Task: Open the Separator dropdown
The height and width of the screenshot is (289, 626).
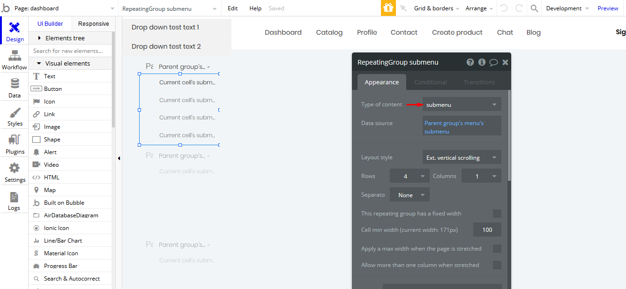Action: pyautogui.click(x=410, y=195)
